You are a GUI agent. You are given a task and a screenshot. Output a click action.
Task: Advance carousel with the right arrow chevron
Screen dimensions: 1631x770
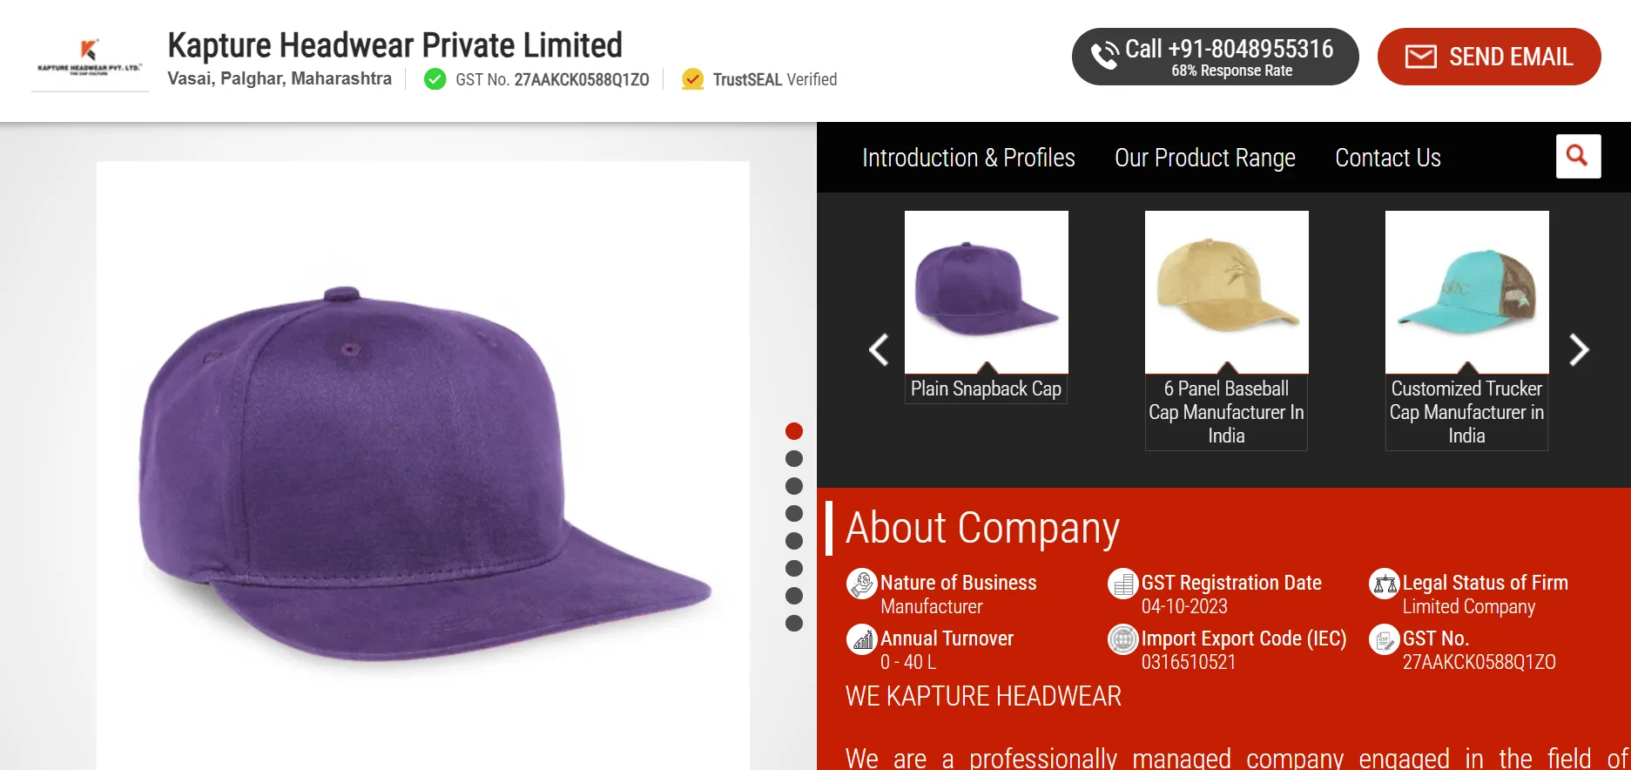pyautogui.click(x=1578, y=350)
